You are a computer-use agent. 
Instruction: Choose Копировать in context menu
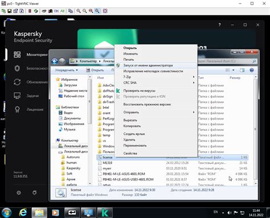156,126
